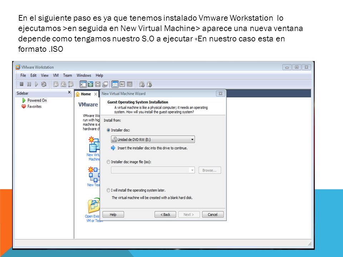Click the Browse... button
343x257 pixels.
(210, 170)
